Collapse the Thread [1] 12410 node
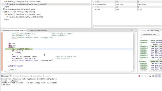 pos(4,14)
